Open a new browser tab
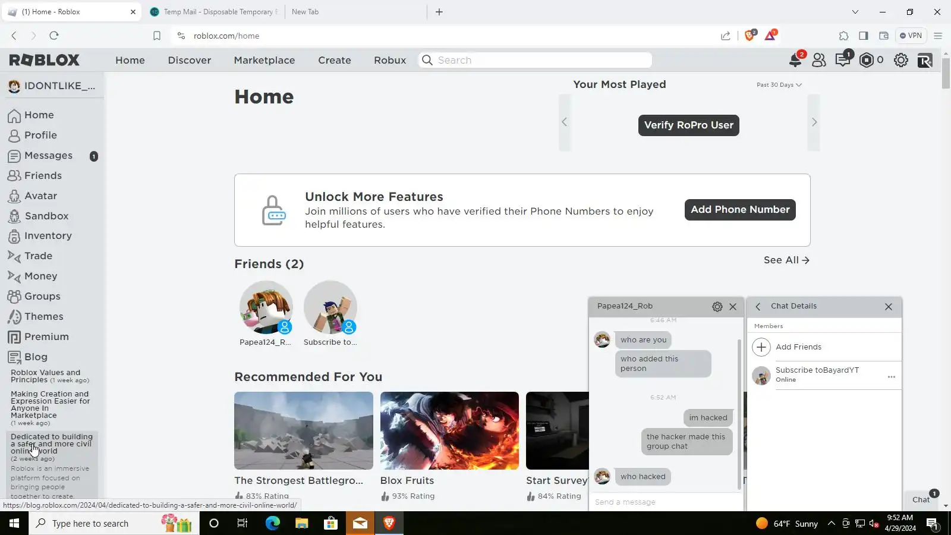The width and height of the screenshot is (951, 535). coord(439,12)
